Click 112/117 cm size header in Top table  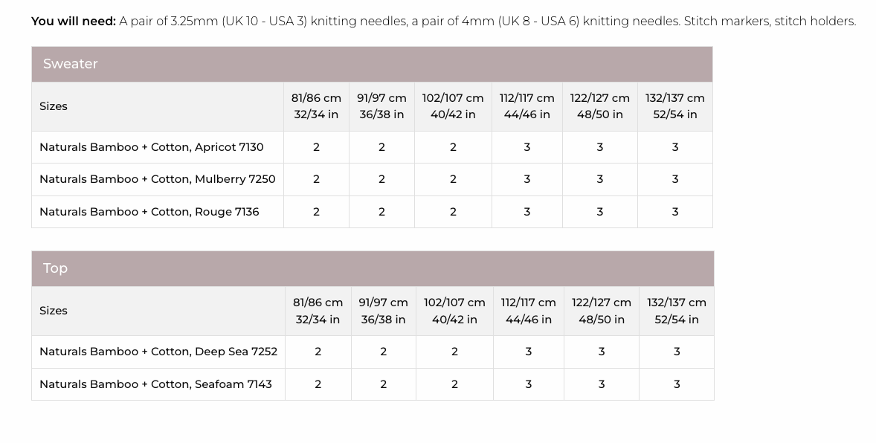(x=529, y=311)
